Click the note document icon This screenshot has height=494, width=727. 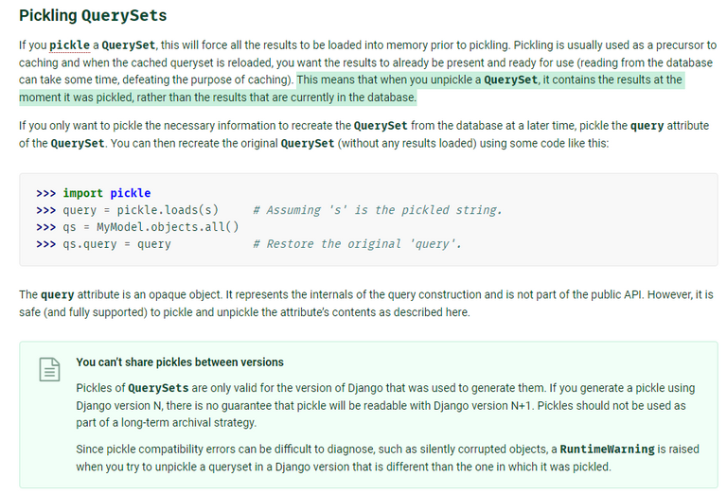coord(49,369)
